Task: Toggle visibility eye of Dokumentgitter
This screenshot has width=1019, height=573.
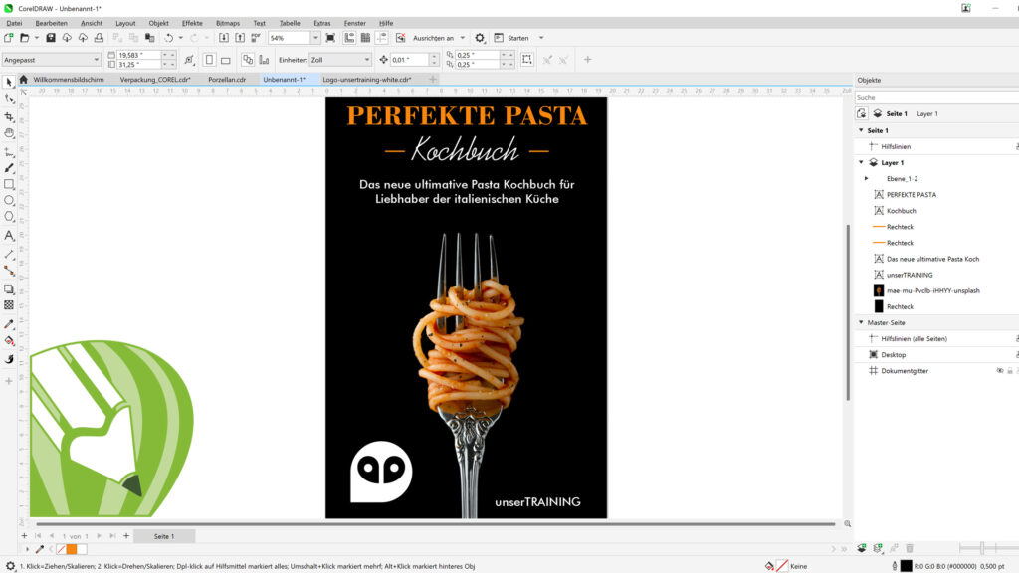Action: tap(999, 371)
